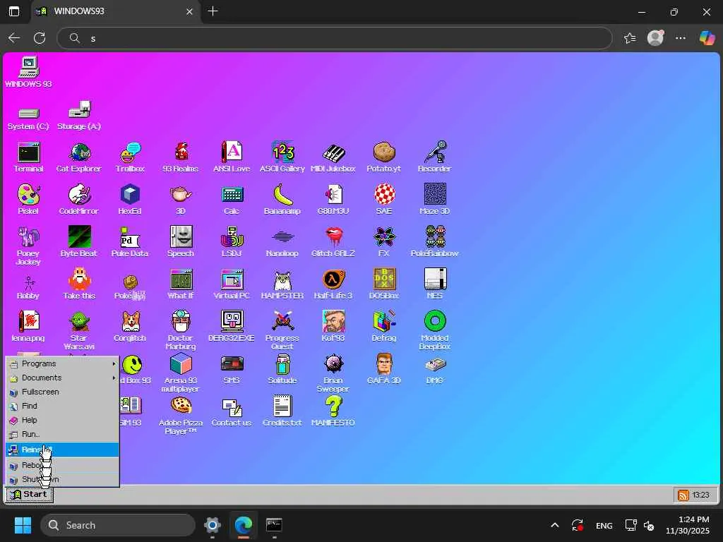This screenshot has height=542, width=723.
Task: Open 93 Realms
Action: (x=180, y=157)
